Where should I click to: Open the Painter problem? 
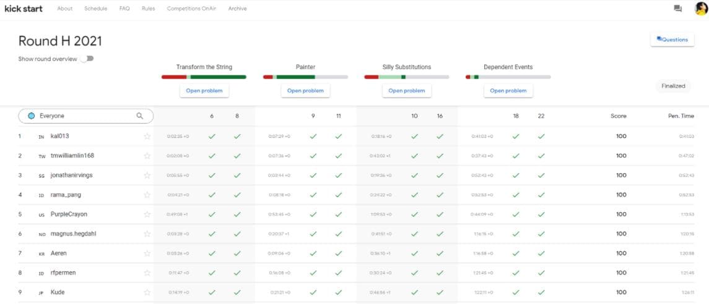[305, 91]
